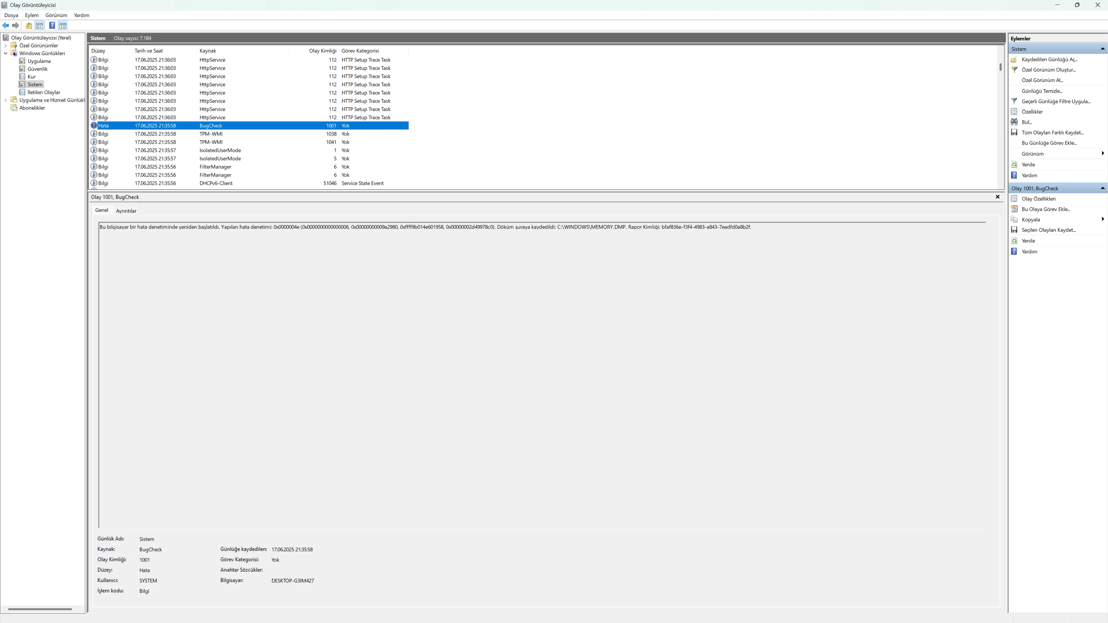Click Günlüğü Temizle action
Image resolution: width=1108 pixels, height=623 pixels.
(x=1042, y=91)
